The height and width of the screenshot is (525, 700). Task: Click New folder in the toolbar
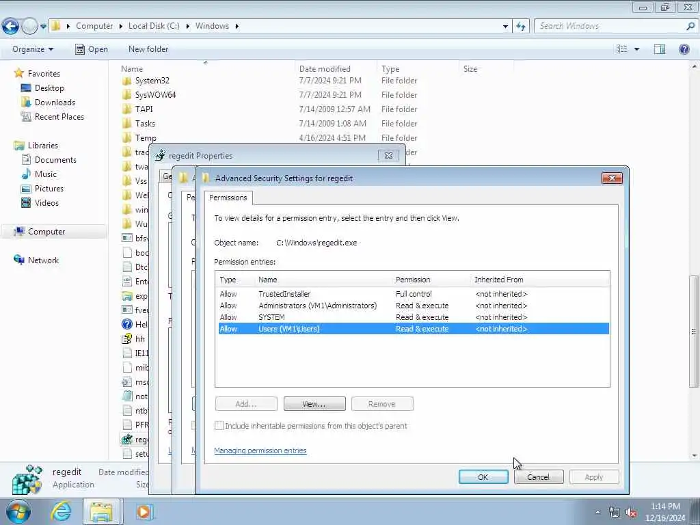[x=148, y=49]
